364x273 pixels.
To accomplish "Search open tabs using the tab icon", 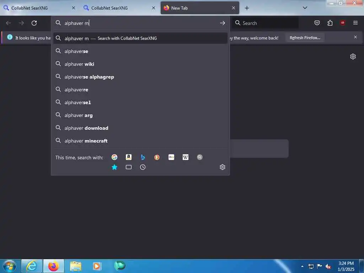I will [x=129, y=167].
